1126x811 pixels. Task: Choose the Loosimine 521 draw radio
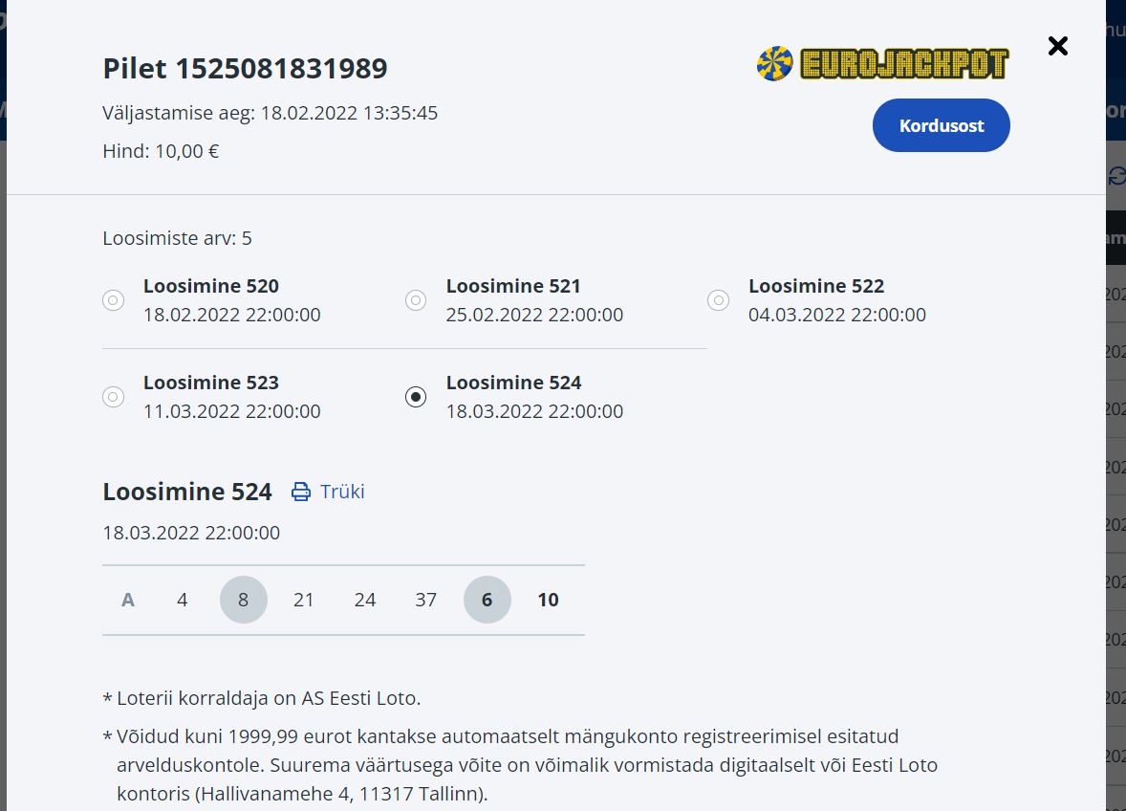(x=416, y=300)
